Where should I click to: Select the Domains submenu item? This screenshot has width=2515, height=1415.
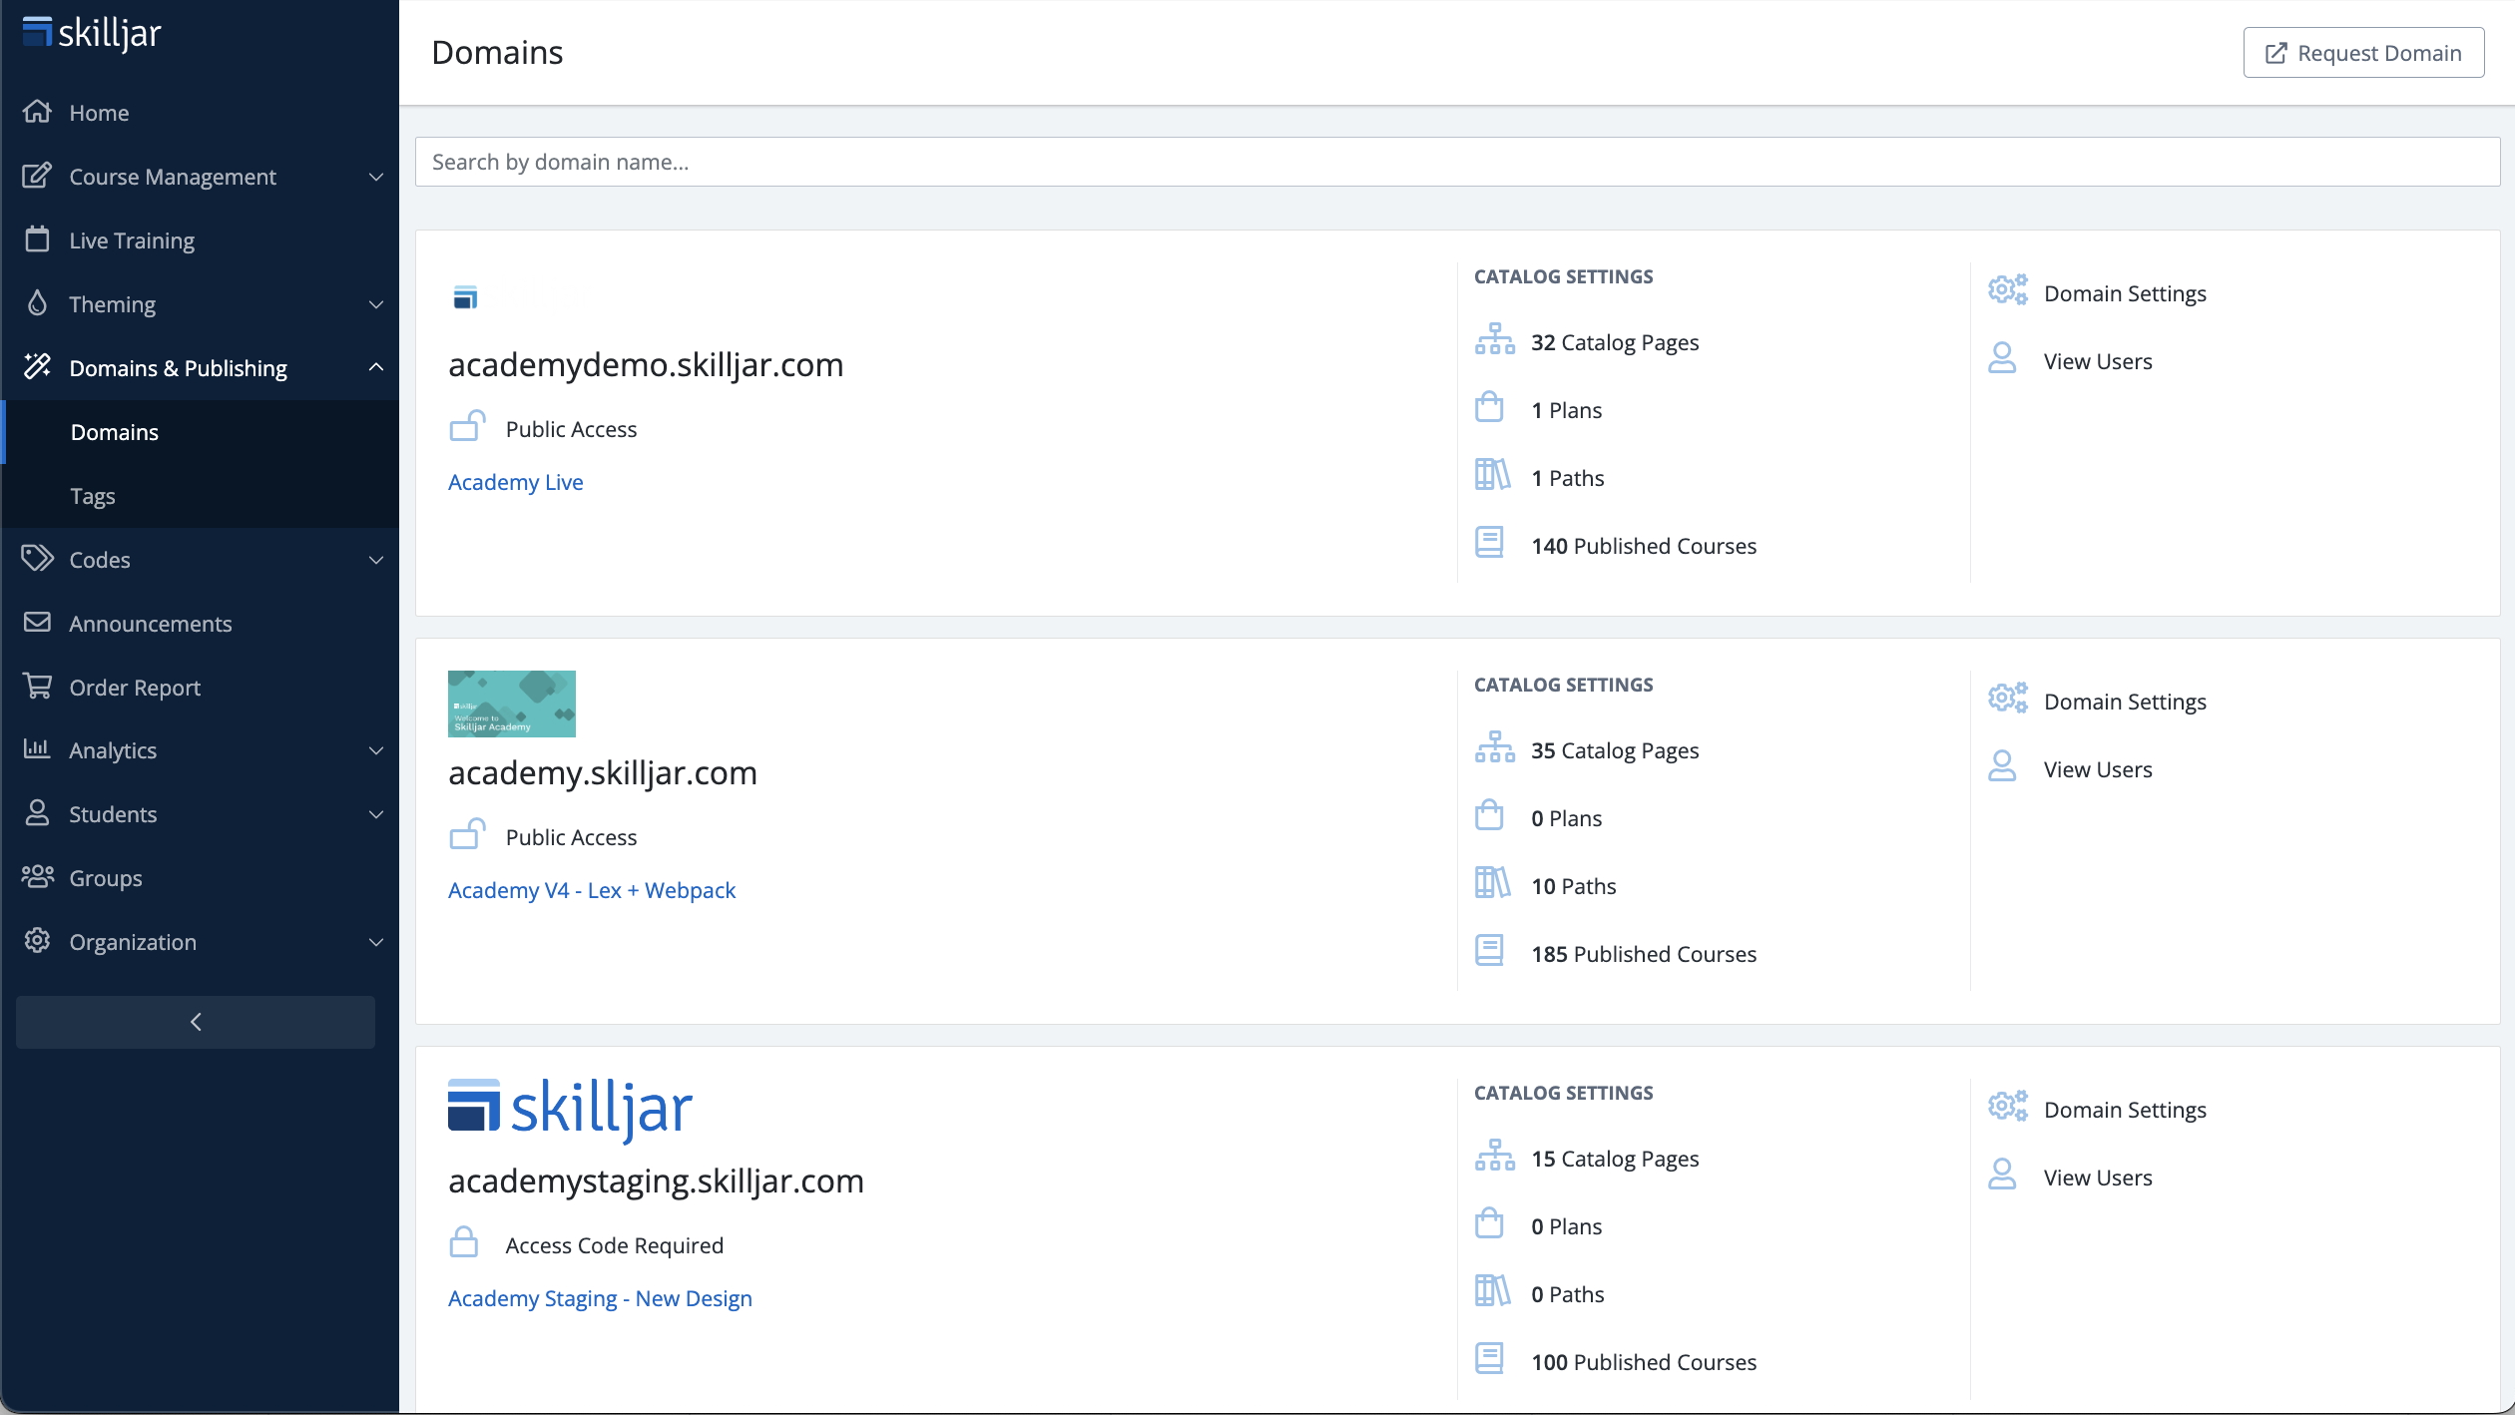point(200,432)
